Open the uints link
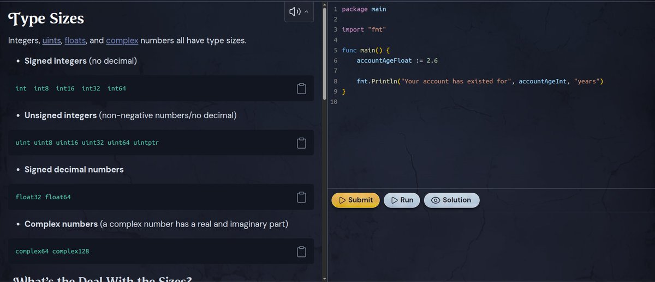 tap(51, 41)
